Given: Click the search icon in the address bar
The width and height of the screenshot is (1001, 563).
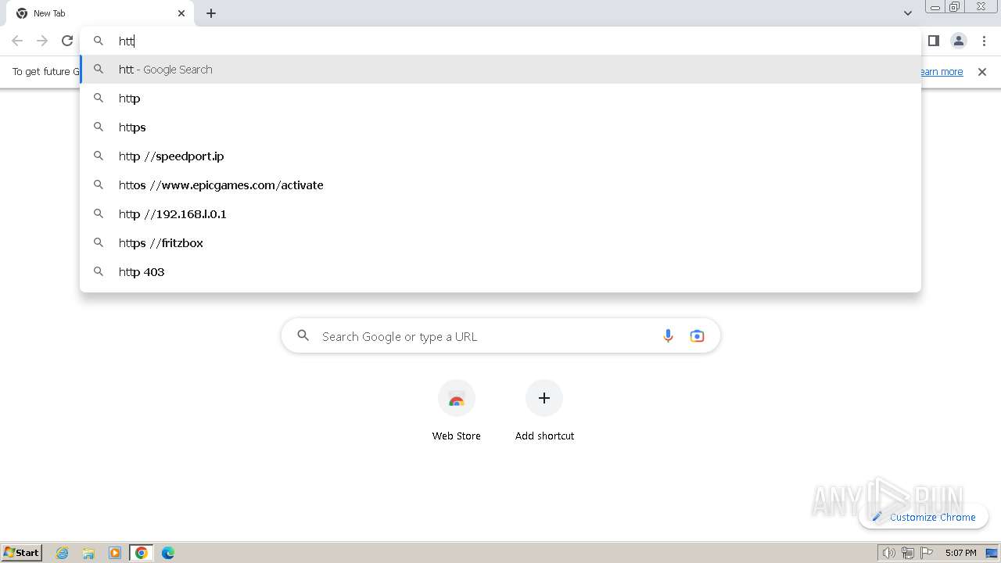Looking at the screenshot, I should [x=99, y=41].
